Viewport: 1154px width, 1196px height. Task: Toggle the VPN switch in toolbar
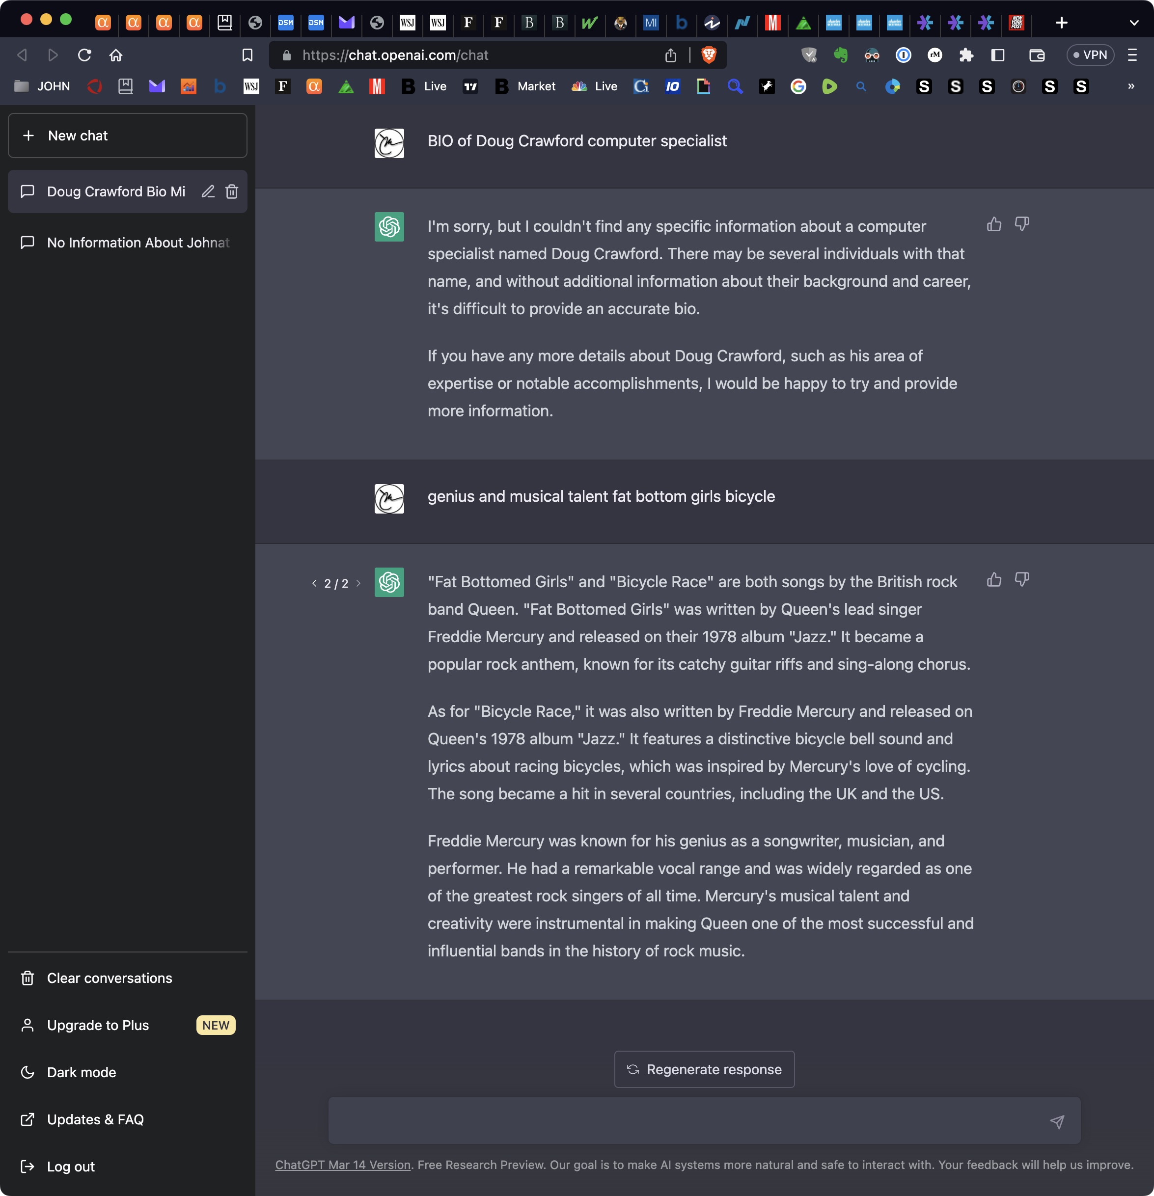tap(1090, 55)
